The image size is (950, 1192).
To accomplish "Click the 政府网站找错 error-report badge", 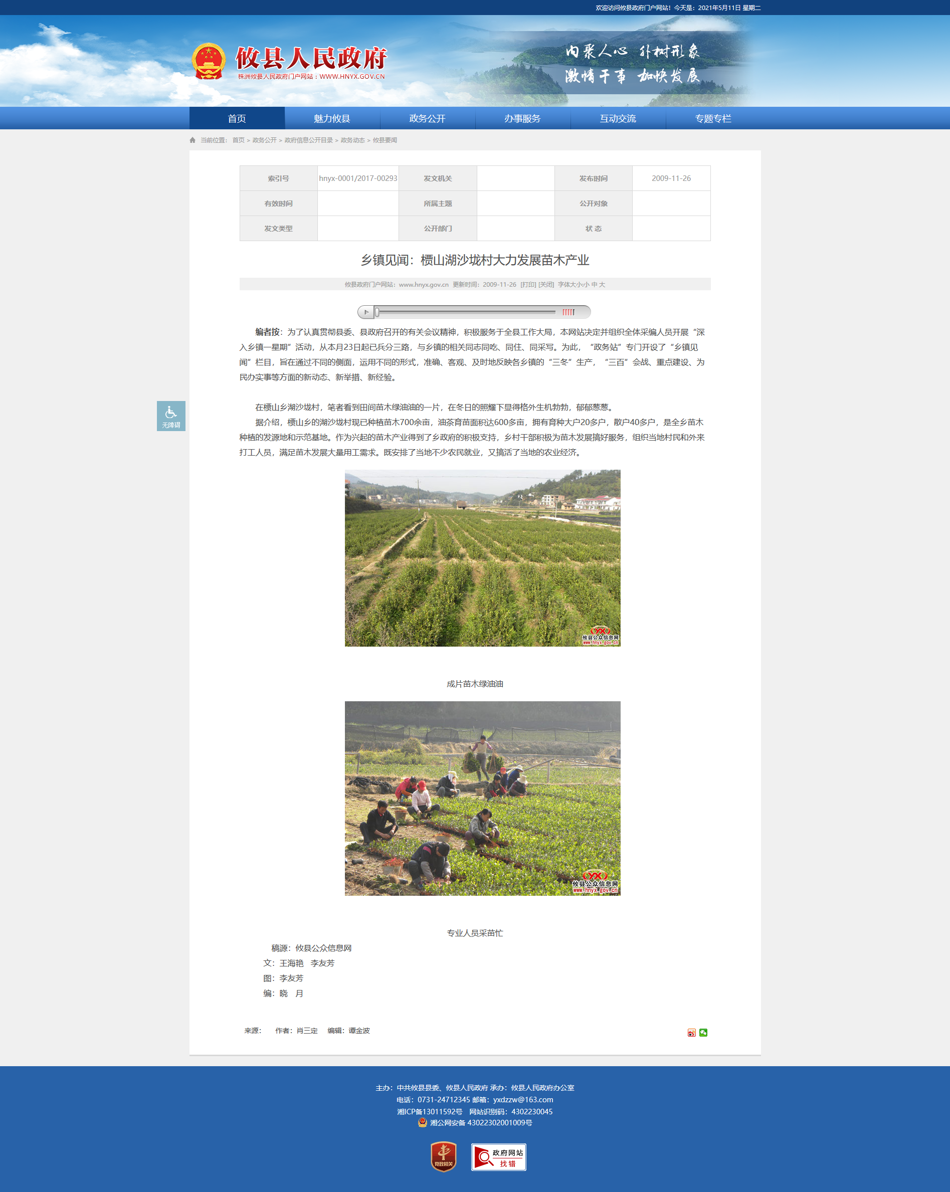I will pyautogui.click(x=498, y=1156).
